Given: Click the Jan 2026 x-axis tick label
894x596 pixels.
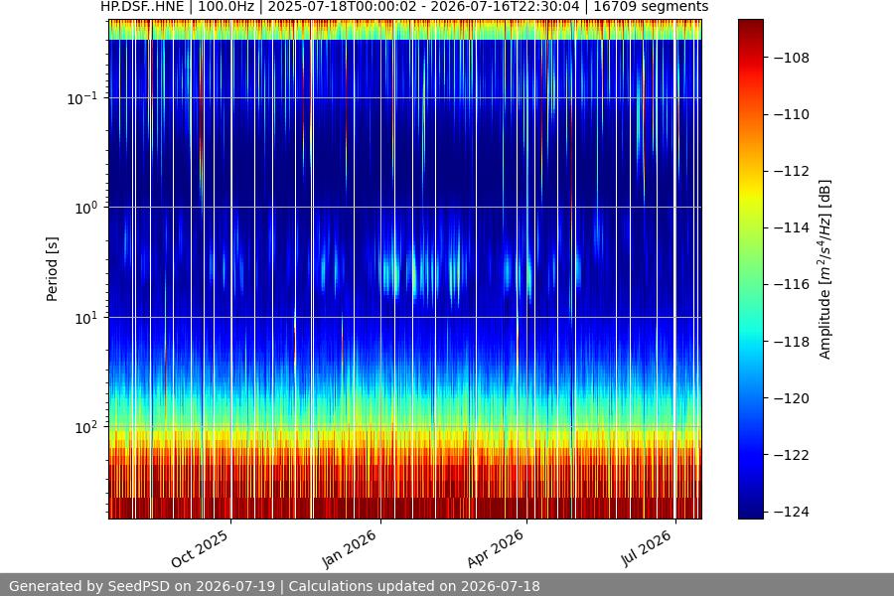Looking at the screenshot, I should (x=349, y=548).
